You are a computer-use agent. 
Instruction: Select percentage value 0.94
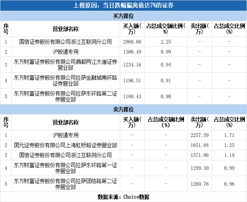(166, 65)
